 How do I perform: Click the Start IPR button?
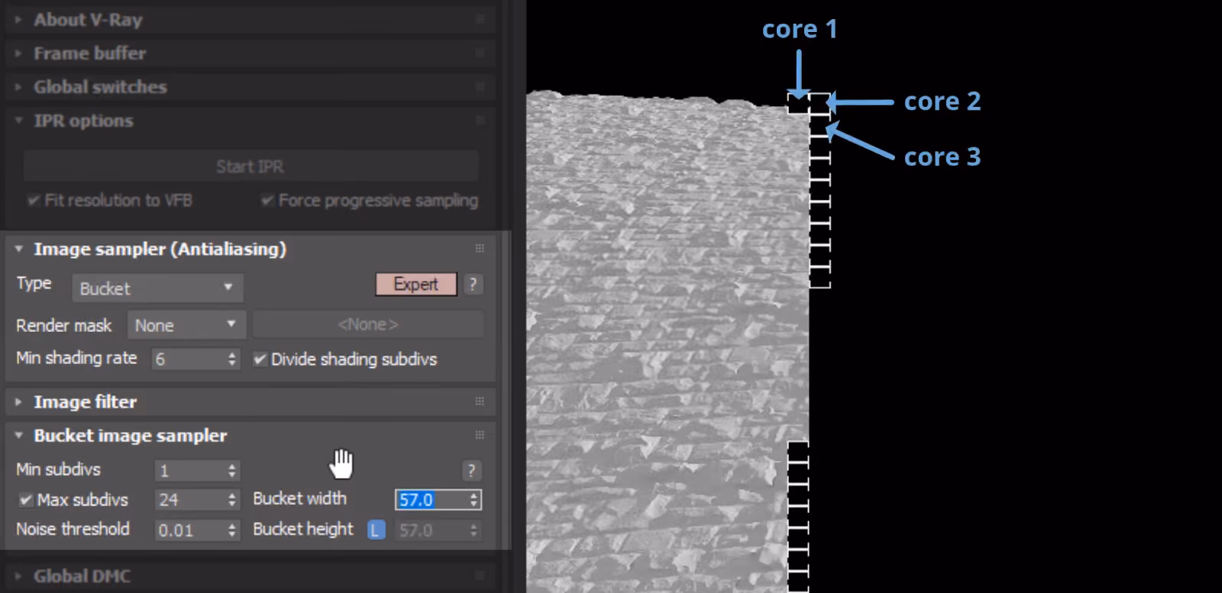coord(251,166)
